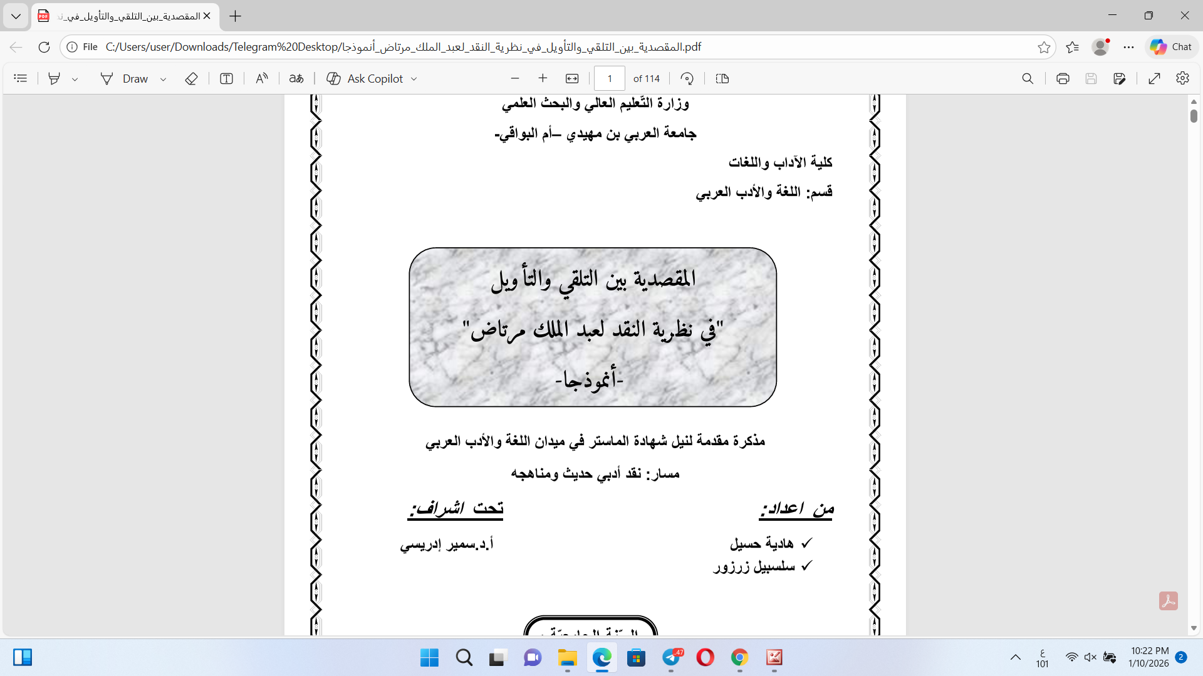Image resolution: width=1203 pixels, height=676 pixels.
Task: Print the PDF document
Action: point(1063,78)
